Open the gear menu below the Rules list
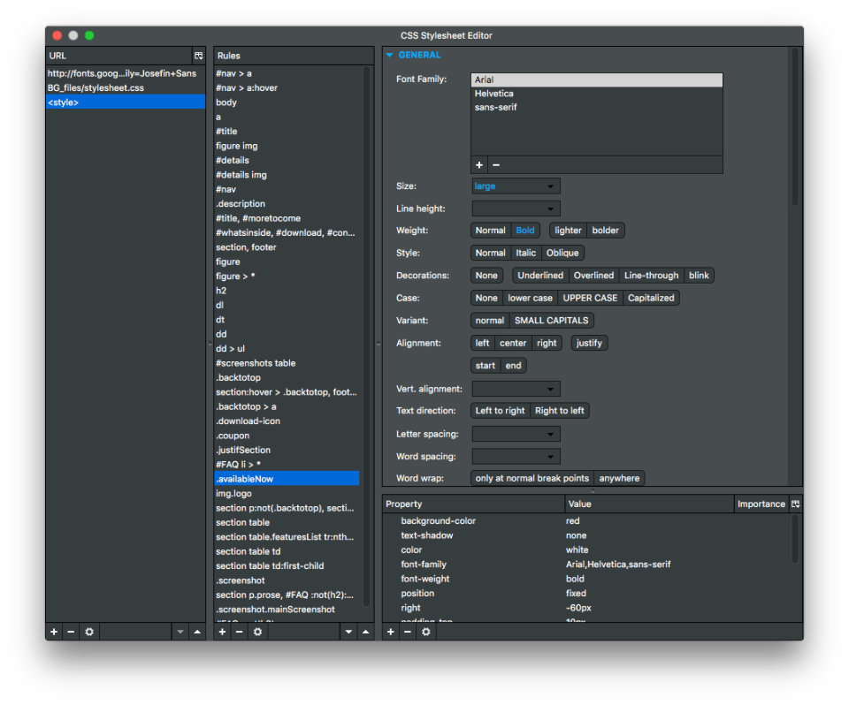849x705 pixels. pyautogui.click(x=257, y=632)
